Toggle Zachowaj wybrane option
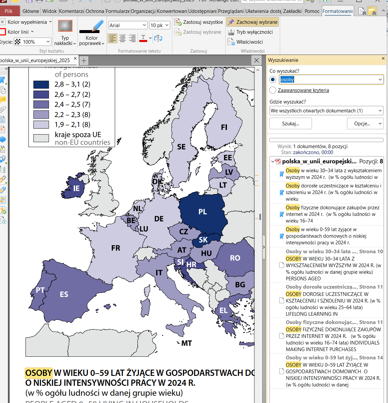 [253, 22]
